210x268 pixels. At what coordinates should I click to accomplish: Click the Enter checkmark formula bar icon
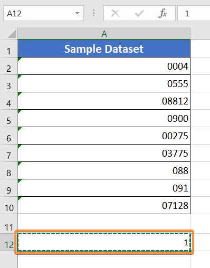pos(139,13)
